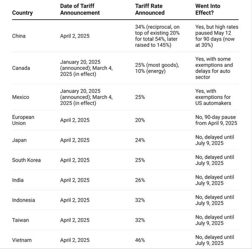Click the EU's 90-day pause status cell
Viewport: 252px width, 249px height.
coord(216,120)
